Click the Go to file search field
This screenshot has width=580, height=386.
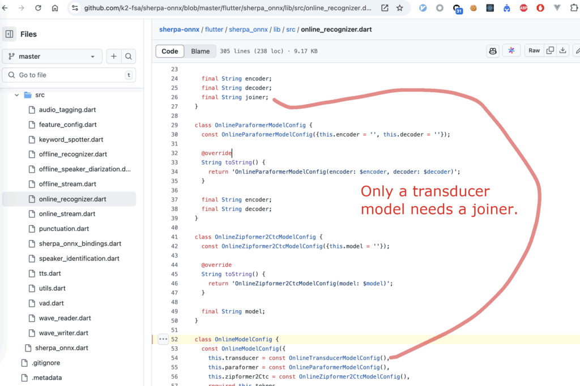69,75
